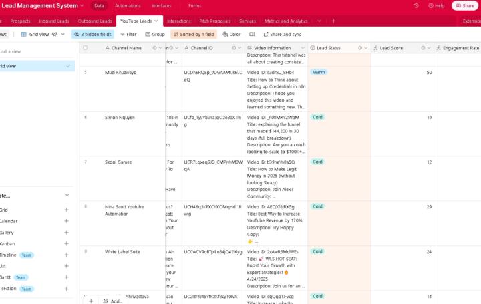Screen dimensions: 481x304
Task: Open the Group options
Action: click(155, 34)
